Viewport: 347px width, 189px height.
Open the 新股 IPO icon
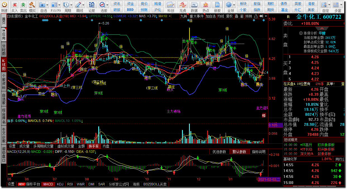(x=217, y=4)
